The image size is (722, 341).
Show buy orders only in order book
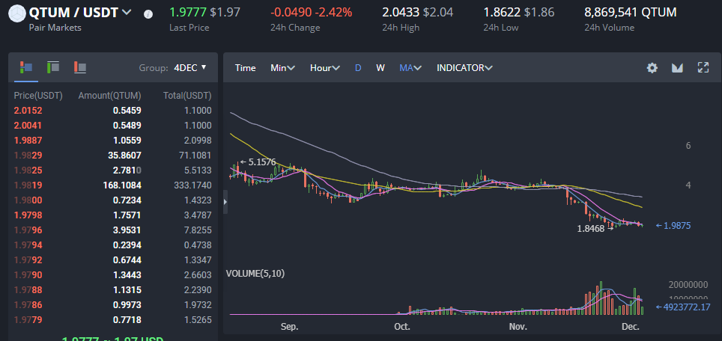tap(53, 67)
